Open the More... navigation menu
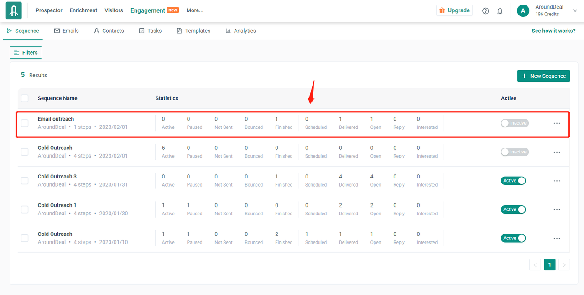584x295 pixels. (x=195, y=10)
